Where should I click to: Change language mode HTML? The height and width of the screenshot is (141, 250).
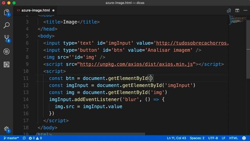coord(234,138)
